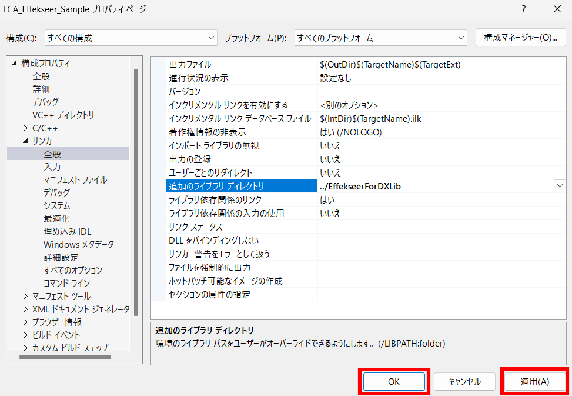Viewport: 572px width, 396px height.
Task: Click the help question mark icon
Action: (x=523, y=9)
